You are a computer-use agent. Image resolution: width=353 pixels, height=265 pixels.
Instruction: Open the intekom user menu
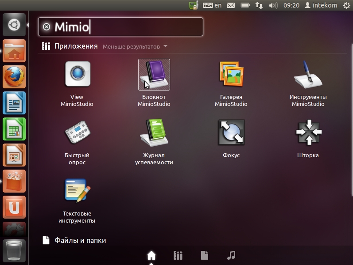pyautogui.click(x=321, y=5)
